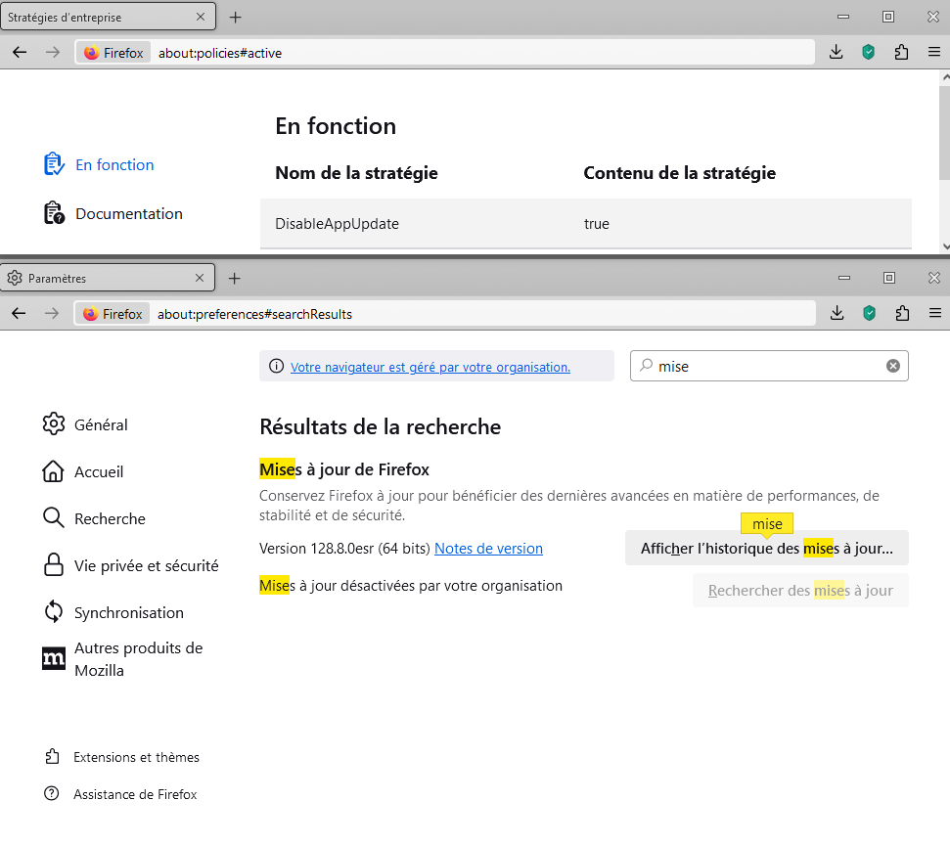Go forward in the policies window
950x845 pixels.
click(53, 53)
